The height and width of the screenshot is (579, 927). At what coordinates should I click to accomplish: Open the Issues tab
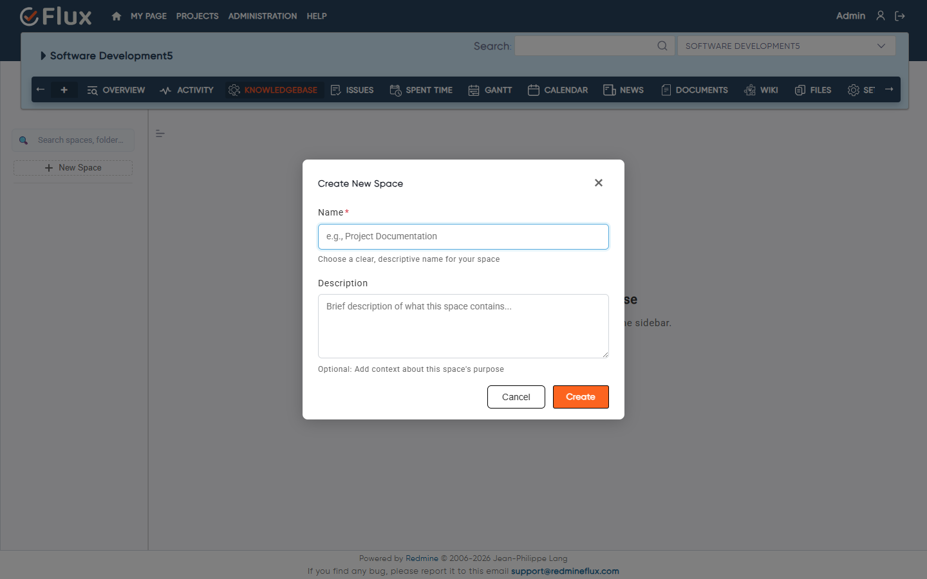point(352,90)
